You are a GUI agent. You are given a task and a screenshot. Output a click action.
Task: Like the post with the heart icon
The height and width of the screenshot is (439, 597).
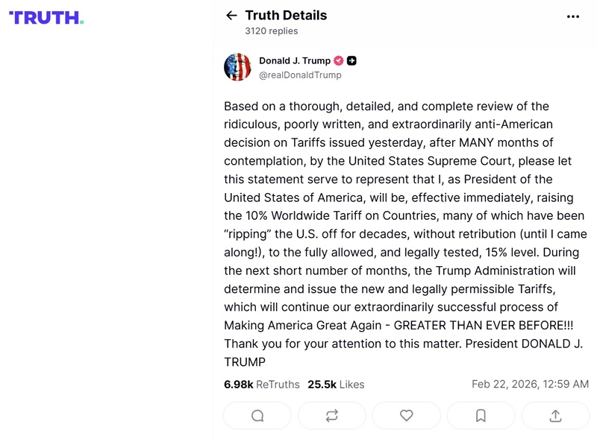coord(406,416)
